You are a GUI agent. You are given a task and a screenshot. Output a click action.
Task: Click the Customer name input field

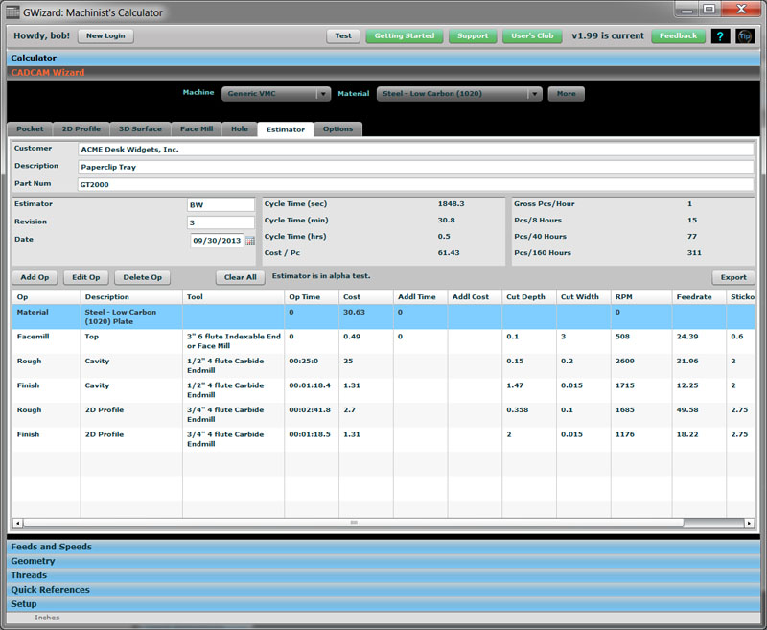click(x=414, y=150)
